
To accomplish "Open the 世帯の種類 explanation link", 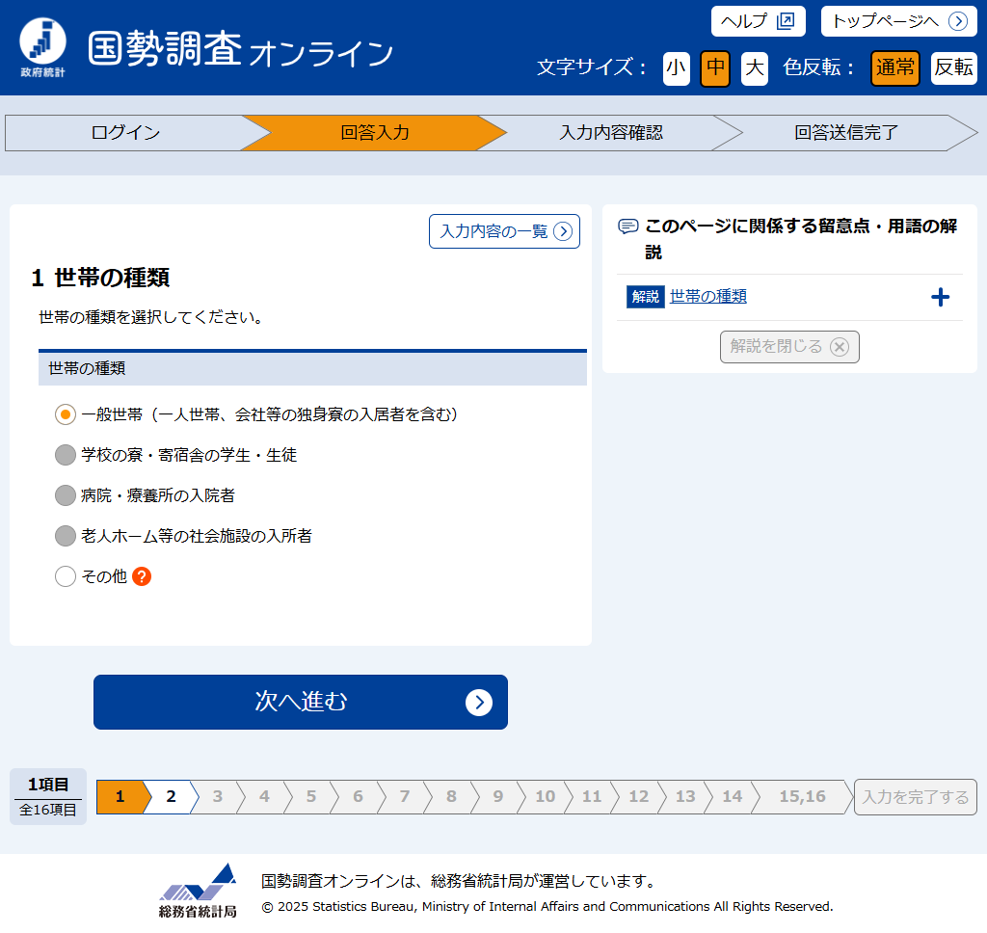I will pyautogui.click(x=708, y=297).
